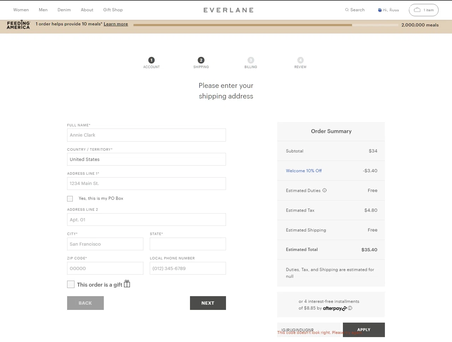Click step 4 Review circle

(x=301, y=60)
